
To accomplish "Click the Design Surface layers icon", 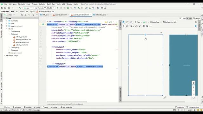I will point(124,22).
